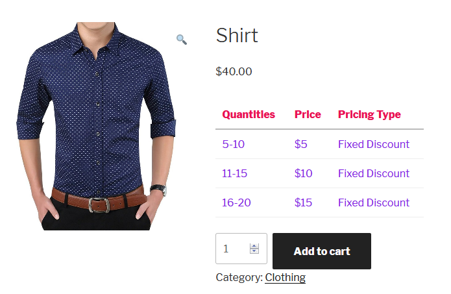
Task: Click the $40.00 product price
Action: tap(234, 71)
